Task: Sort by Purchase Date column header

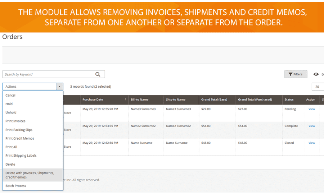Action: pos(104,100)
